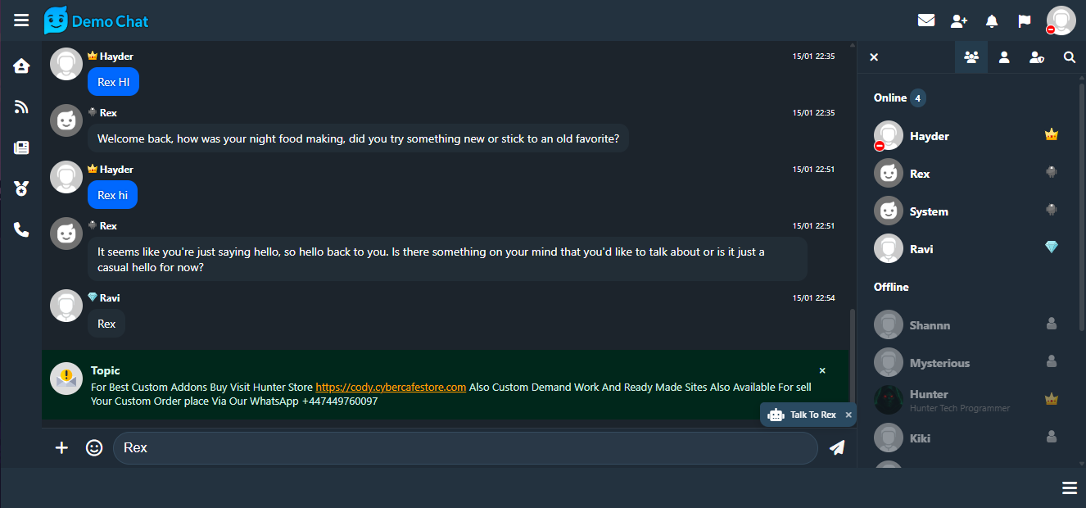This screenshot has height=508, width=1086.
Task: Show notifications bell
Action: tap(992, 20)
